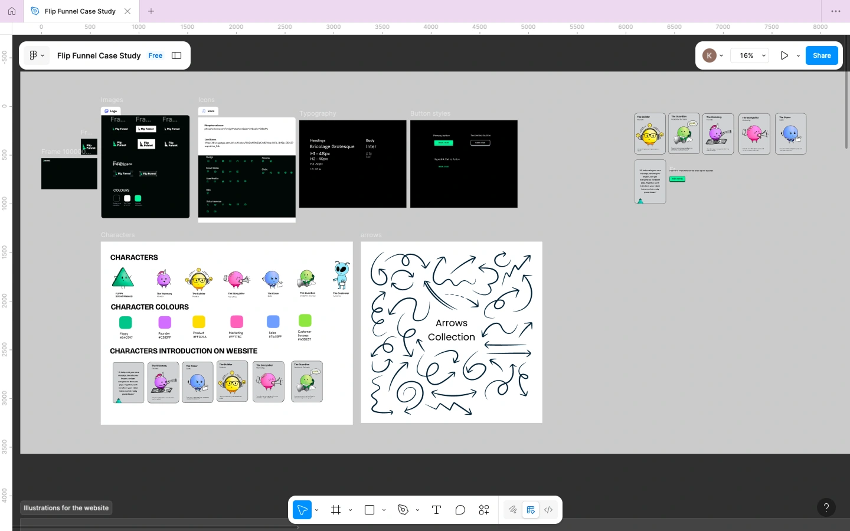
Task: Open the presentation options chevron
Action: [798, 55]
